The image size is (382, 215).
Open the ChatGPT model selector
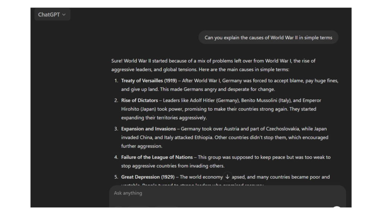coord(52,15)
